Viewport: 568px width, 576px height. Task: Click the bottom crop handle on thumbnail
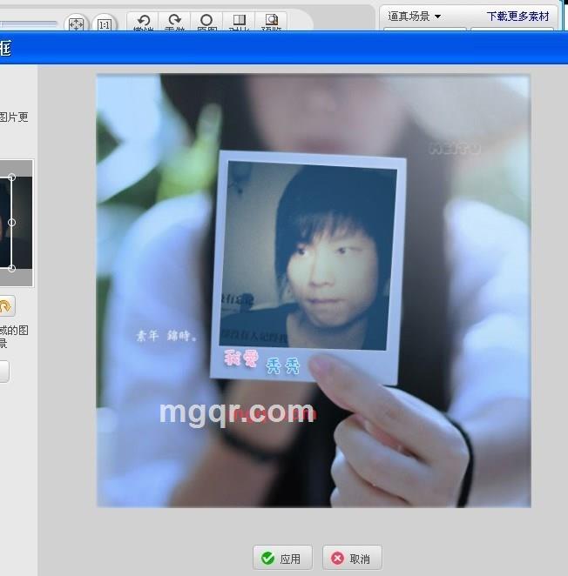point(11,268)
